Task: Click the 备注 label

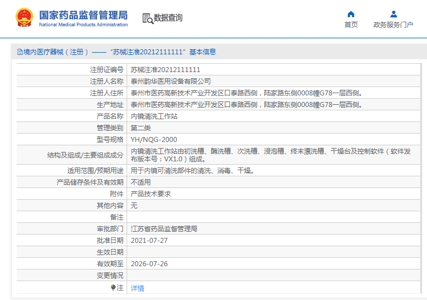Action: click(x=117, y=217)
